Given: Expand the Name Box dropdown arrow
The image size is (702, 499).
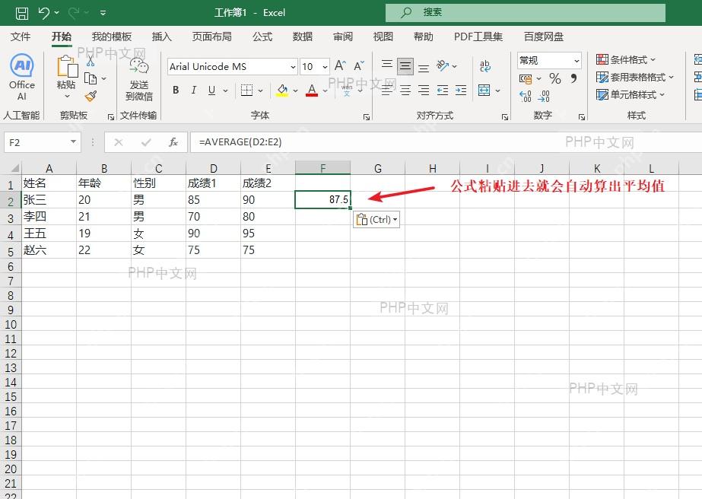Looking at the screenshot, I should (73, 142).
